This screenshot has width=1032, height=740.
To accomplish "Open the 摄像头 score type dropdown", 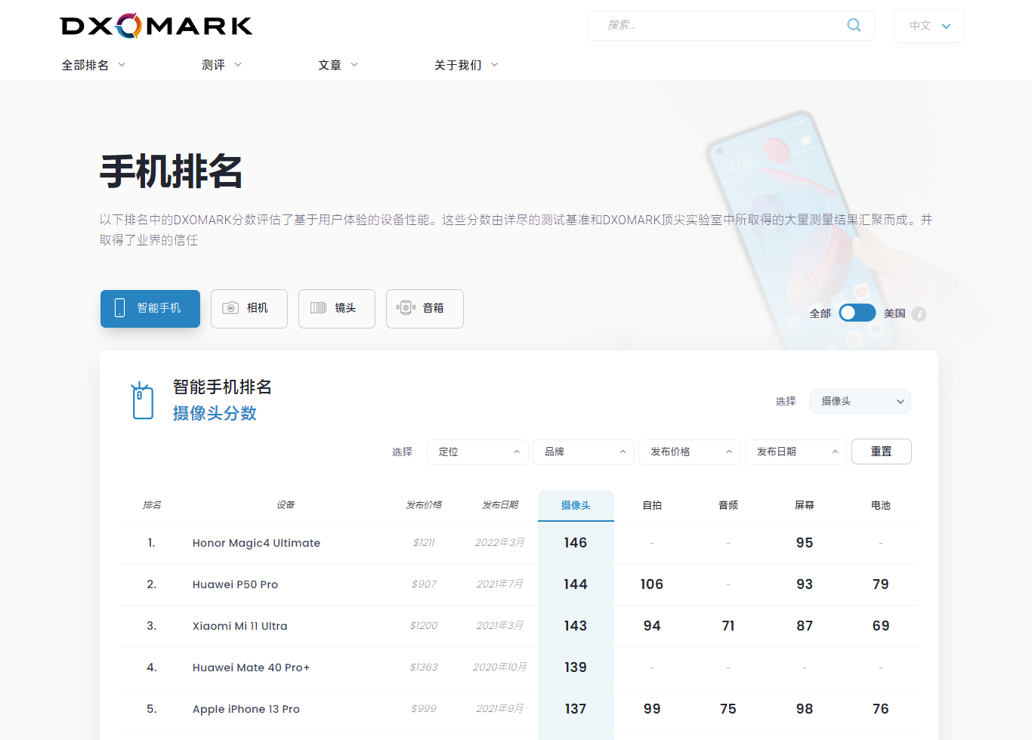I will pyautogui.click(x=860, y=401).
